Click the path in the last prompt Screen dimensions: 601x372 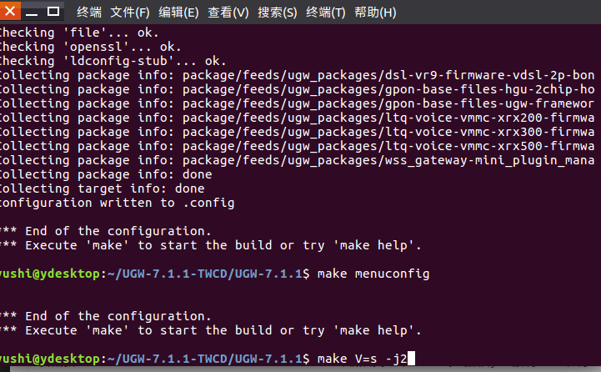tap(205, 359)
